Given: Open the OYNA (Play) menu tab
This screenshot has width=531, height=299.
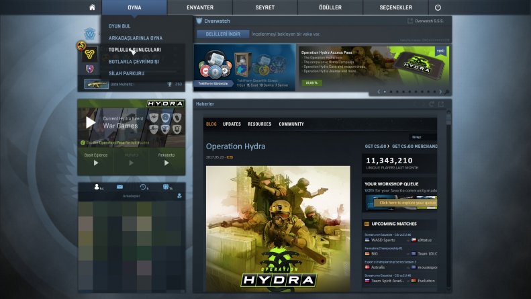Looking at the screenshot, I should [134, 7].
